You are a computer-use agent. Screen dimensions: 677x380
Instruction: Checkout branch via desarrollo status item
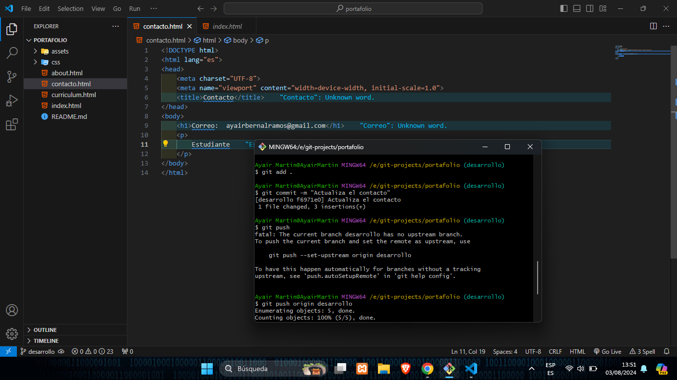[37, 351]
